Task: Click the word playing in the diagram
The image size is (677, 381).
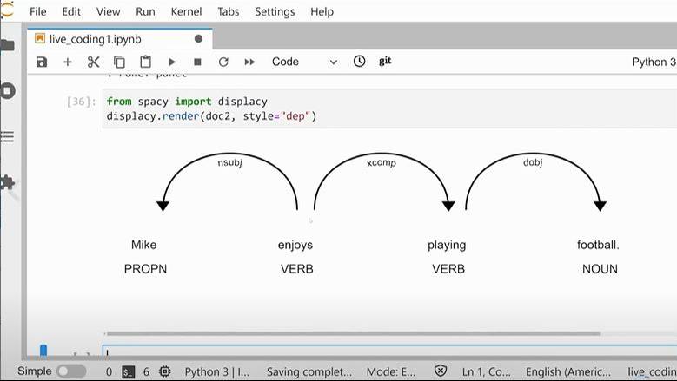Action: (447, 246)
